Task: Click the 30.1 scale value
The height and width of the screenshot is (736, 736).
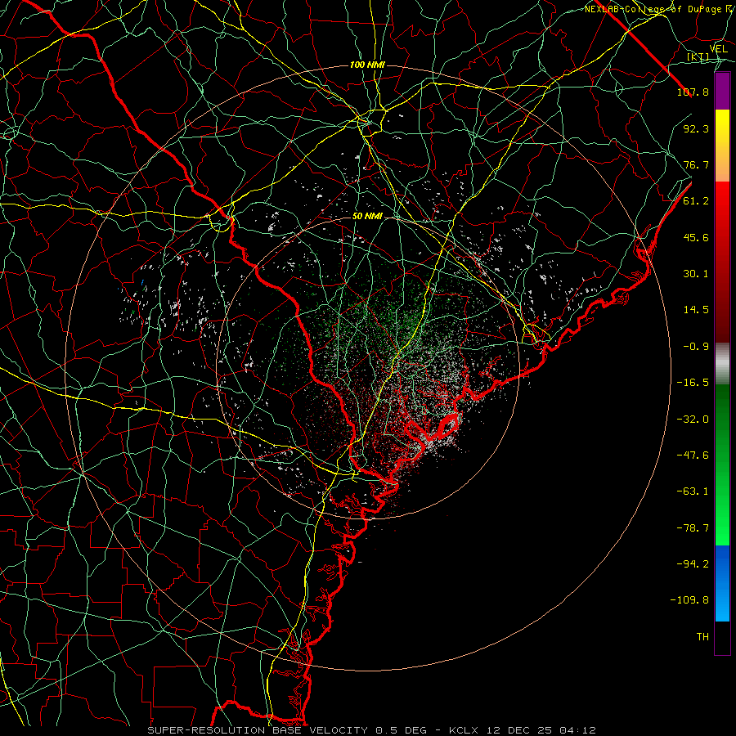Action: click(696, 274)
